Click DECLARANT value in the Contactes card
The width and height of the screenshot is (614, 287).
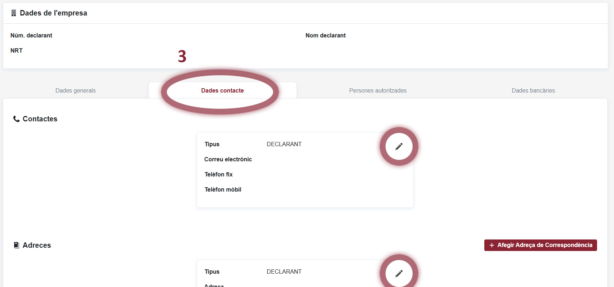click(x=284, y=144)
